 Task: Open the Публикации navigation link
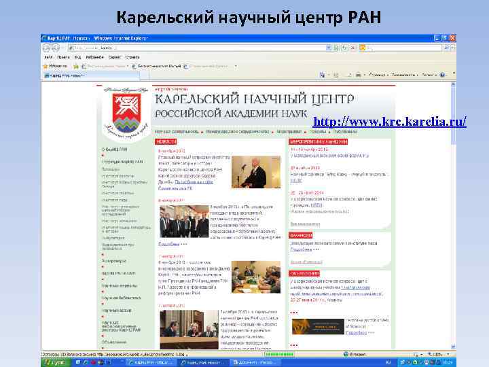coord(344,132)
